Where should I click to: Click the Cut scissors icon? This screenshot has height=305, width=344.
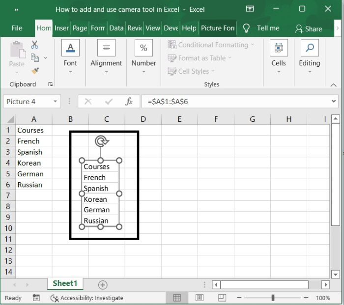(x=34, y=45)
